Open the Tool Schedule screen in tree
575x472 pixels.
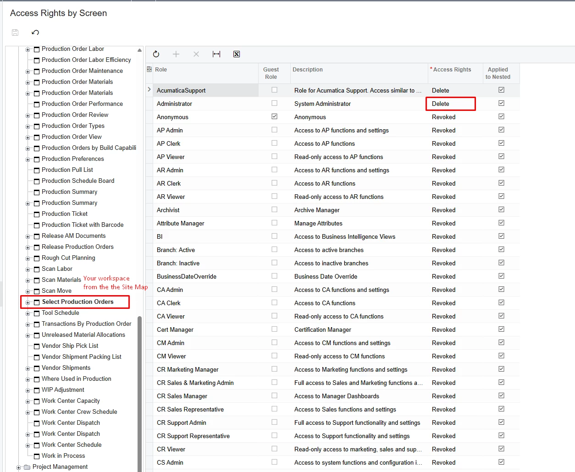click(x=61, y=313)
